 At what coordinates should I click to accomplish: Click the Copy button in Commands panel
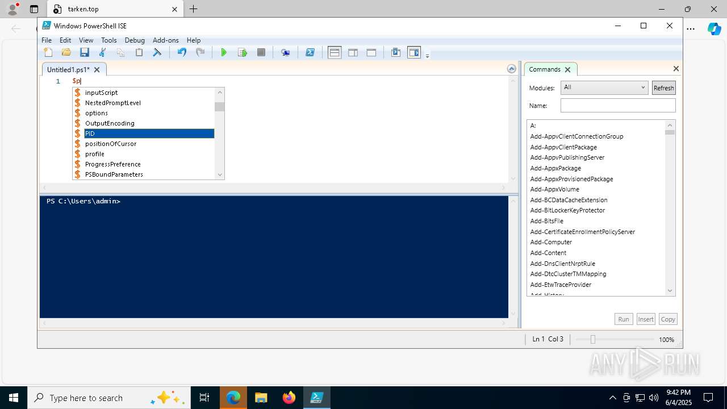(x=668, y=319)
